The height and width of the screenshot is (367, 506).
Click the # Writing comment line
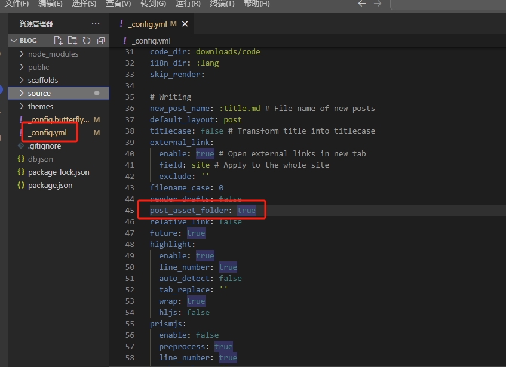171,97
